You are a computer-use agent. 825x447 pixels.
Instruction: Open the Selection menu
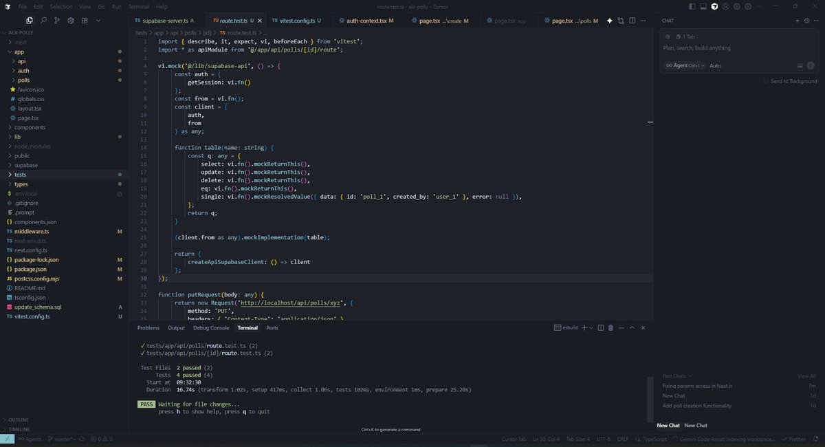pos(60,6)
